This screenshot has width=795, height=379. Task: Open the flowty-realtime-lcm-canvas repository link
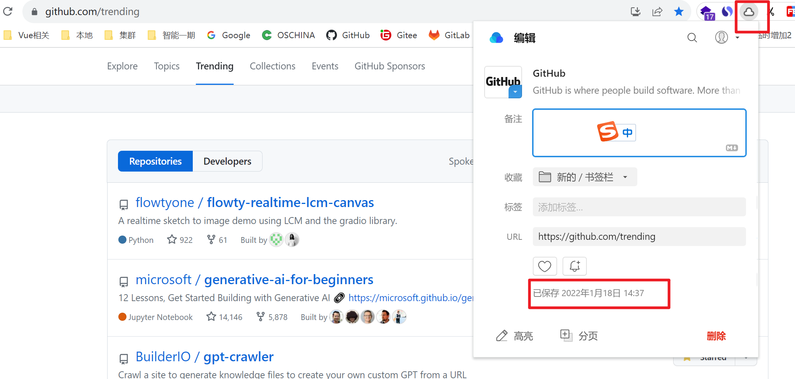coord(290,202)
